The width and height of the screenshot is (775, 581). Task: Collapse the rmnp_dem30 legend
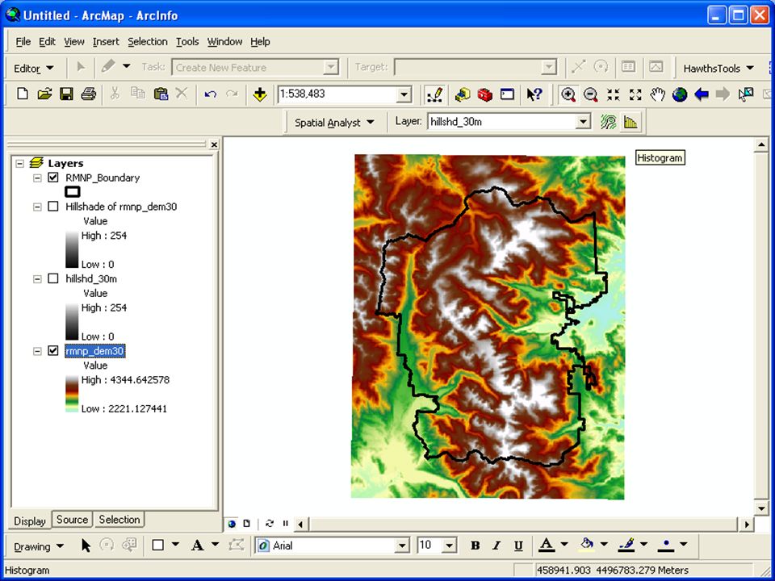[37, 351]
